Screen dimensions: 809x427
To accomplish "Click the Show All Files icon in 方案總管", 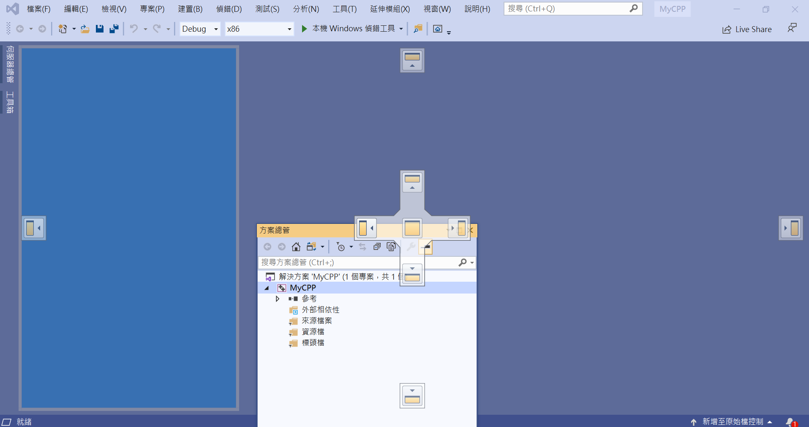I will 391,247.
